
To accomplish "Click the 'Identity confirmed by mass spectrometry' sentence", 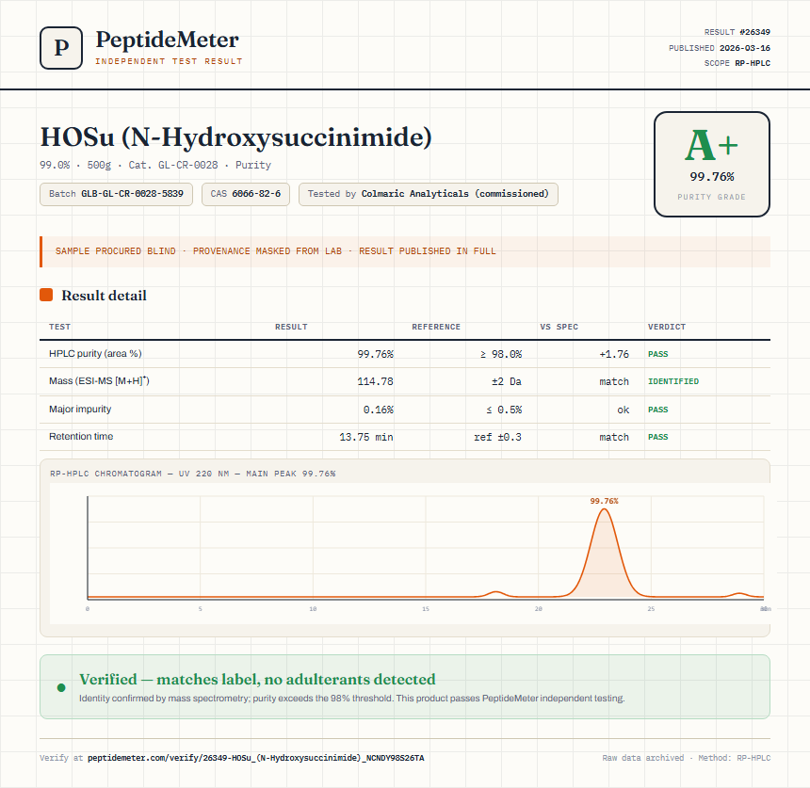I will pos(352,699).
